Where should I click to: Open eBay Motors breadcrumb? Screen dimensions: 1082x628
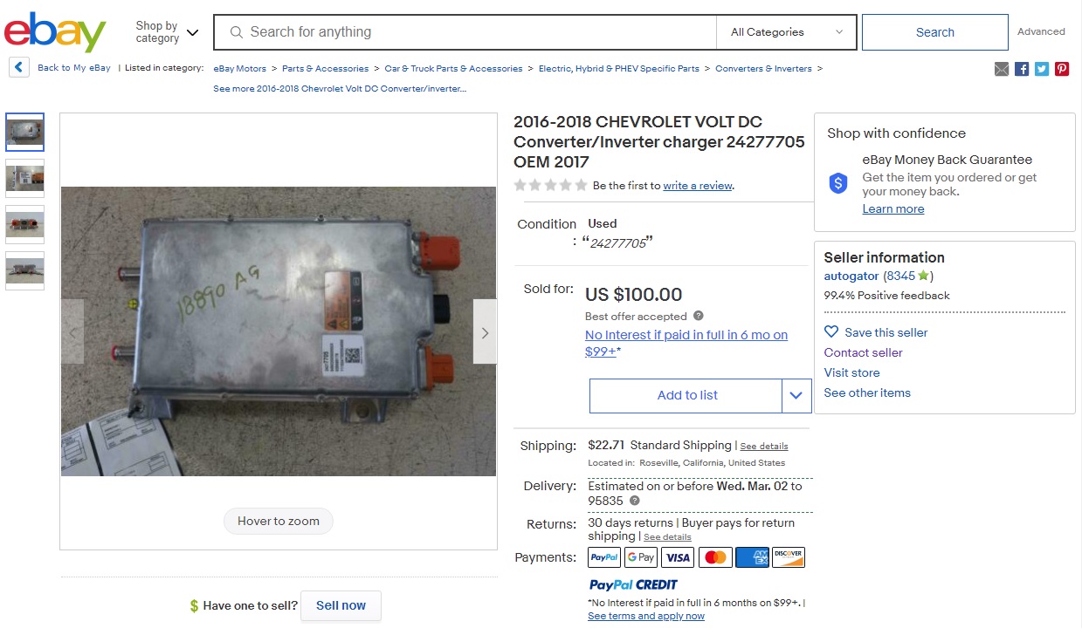coord(240,69)
